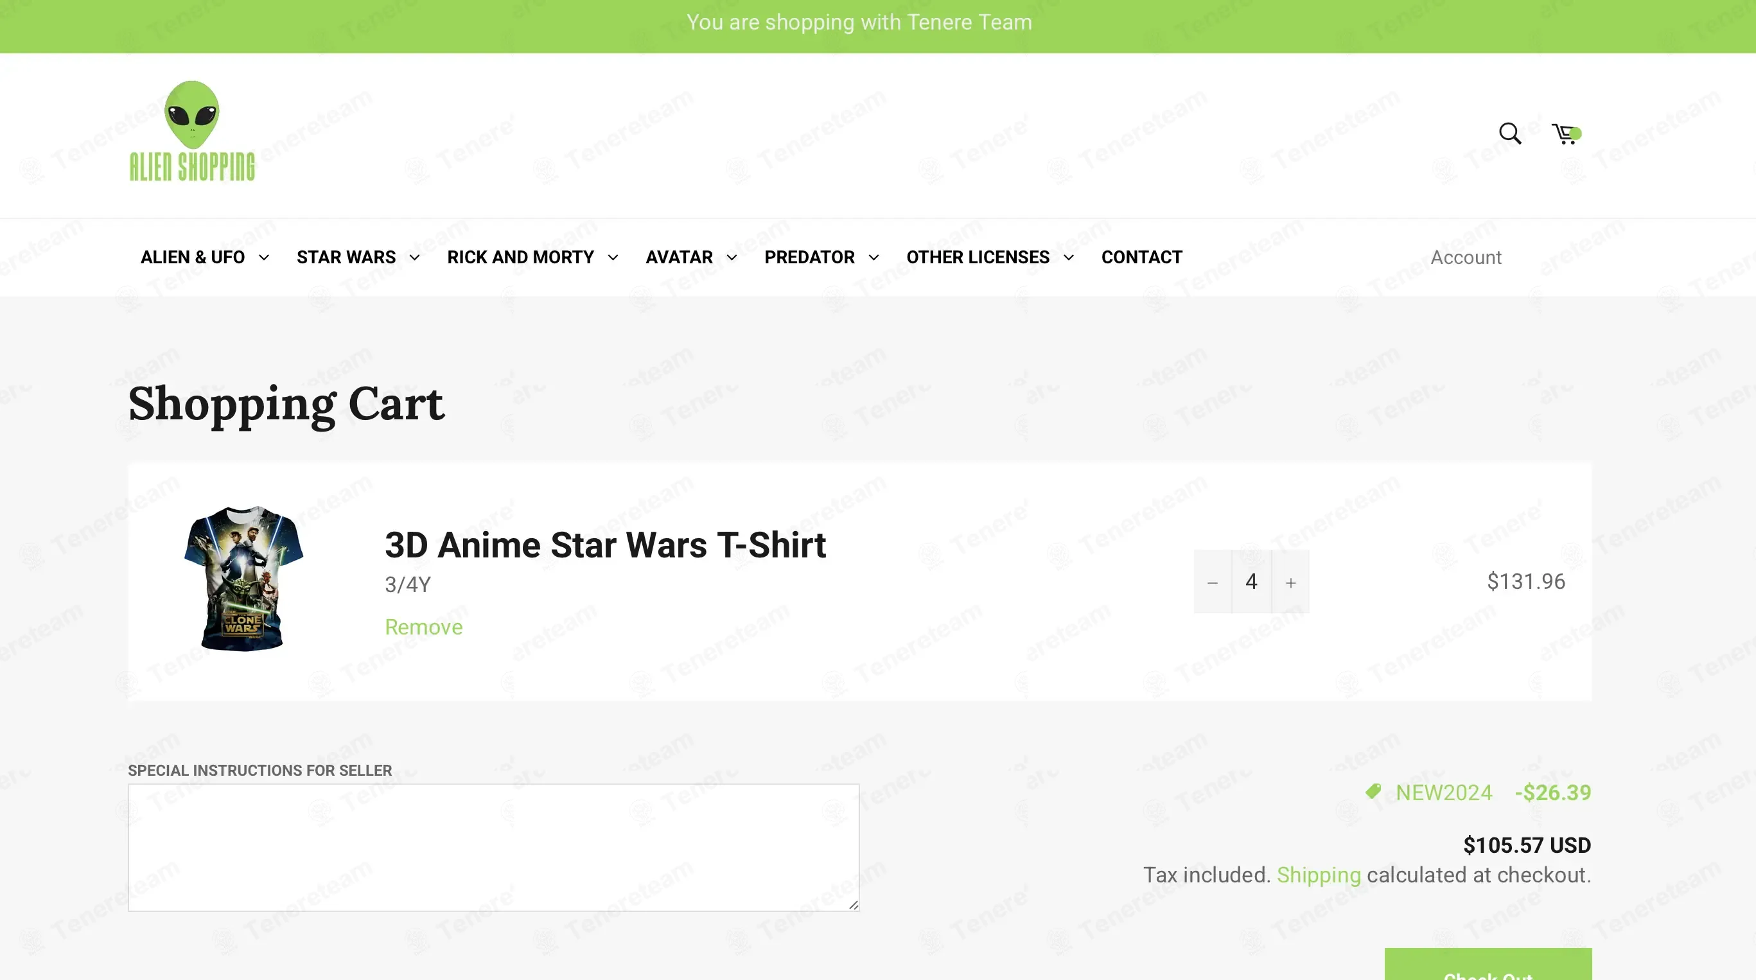Click the Check Out button
Viewport: 1756px width, 980px height.
click(1488, 965)
